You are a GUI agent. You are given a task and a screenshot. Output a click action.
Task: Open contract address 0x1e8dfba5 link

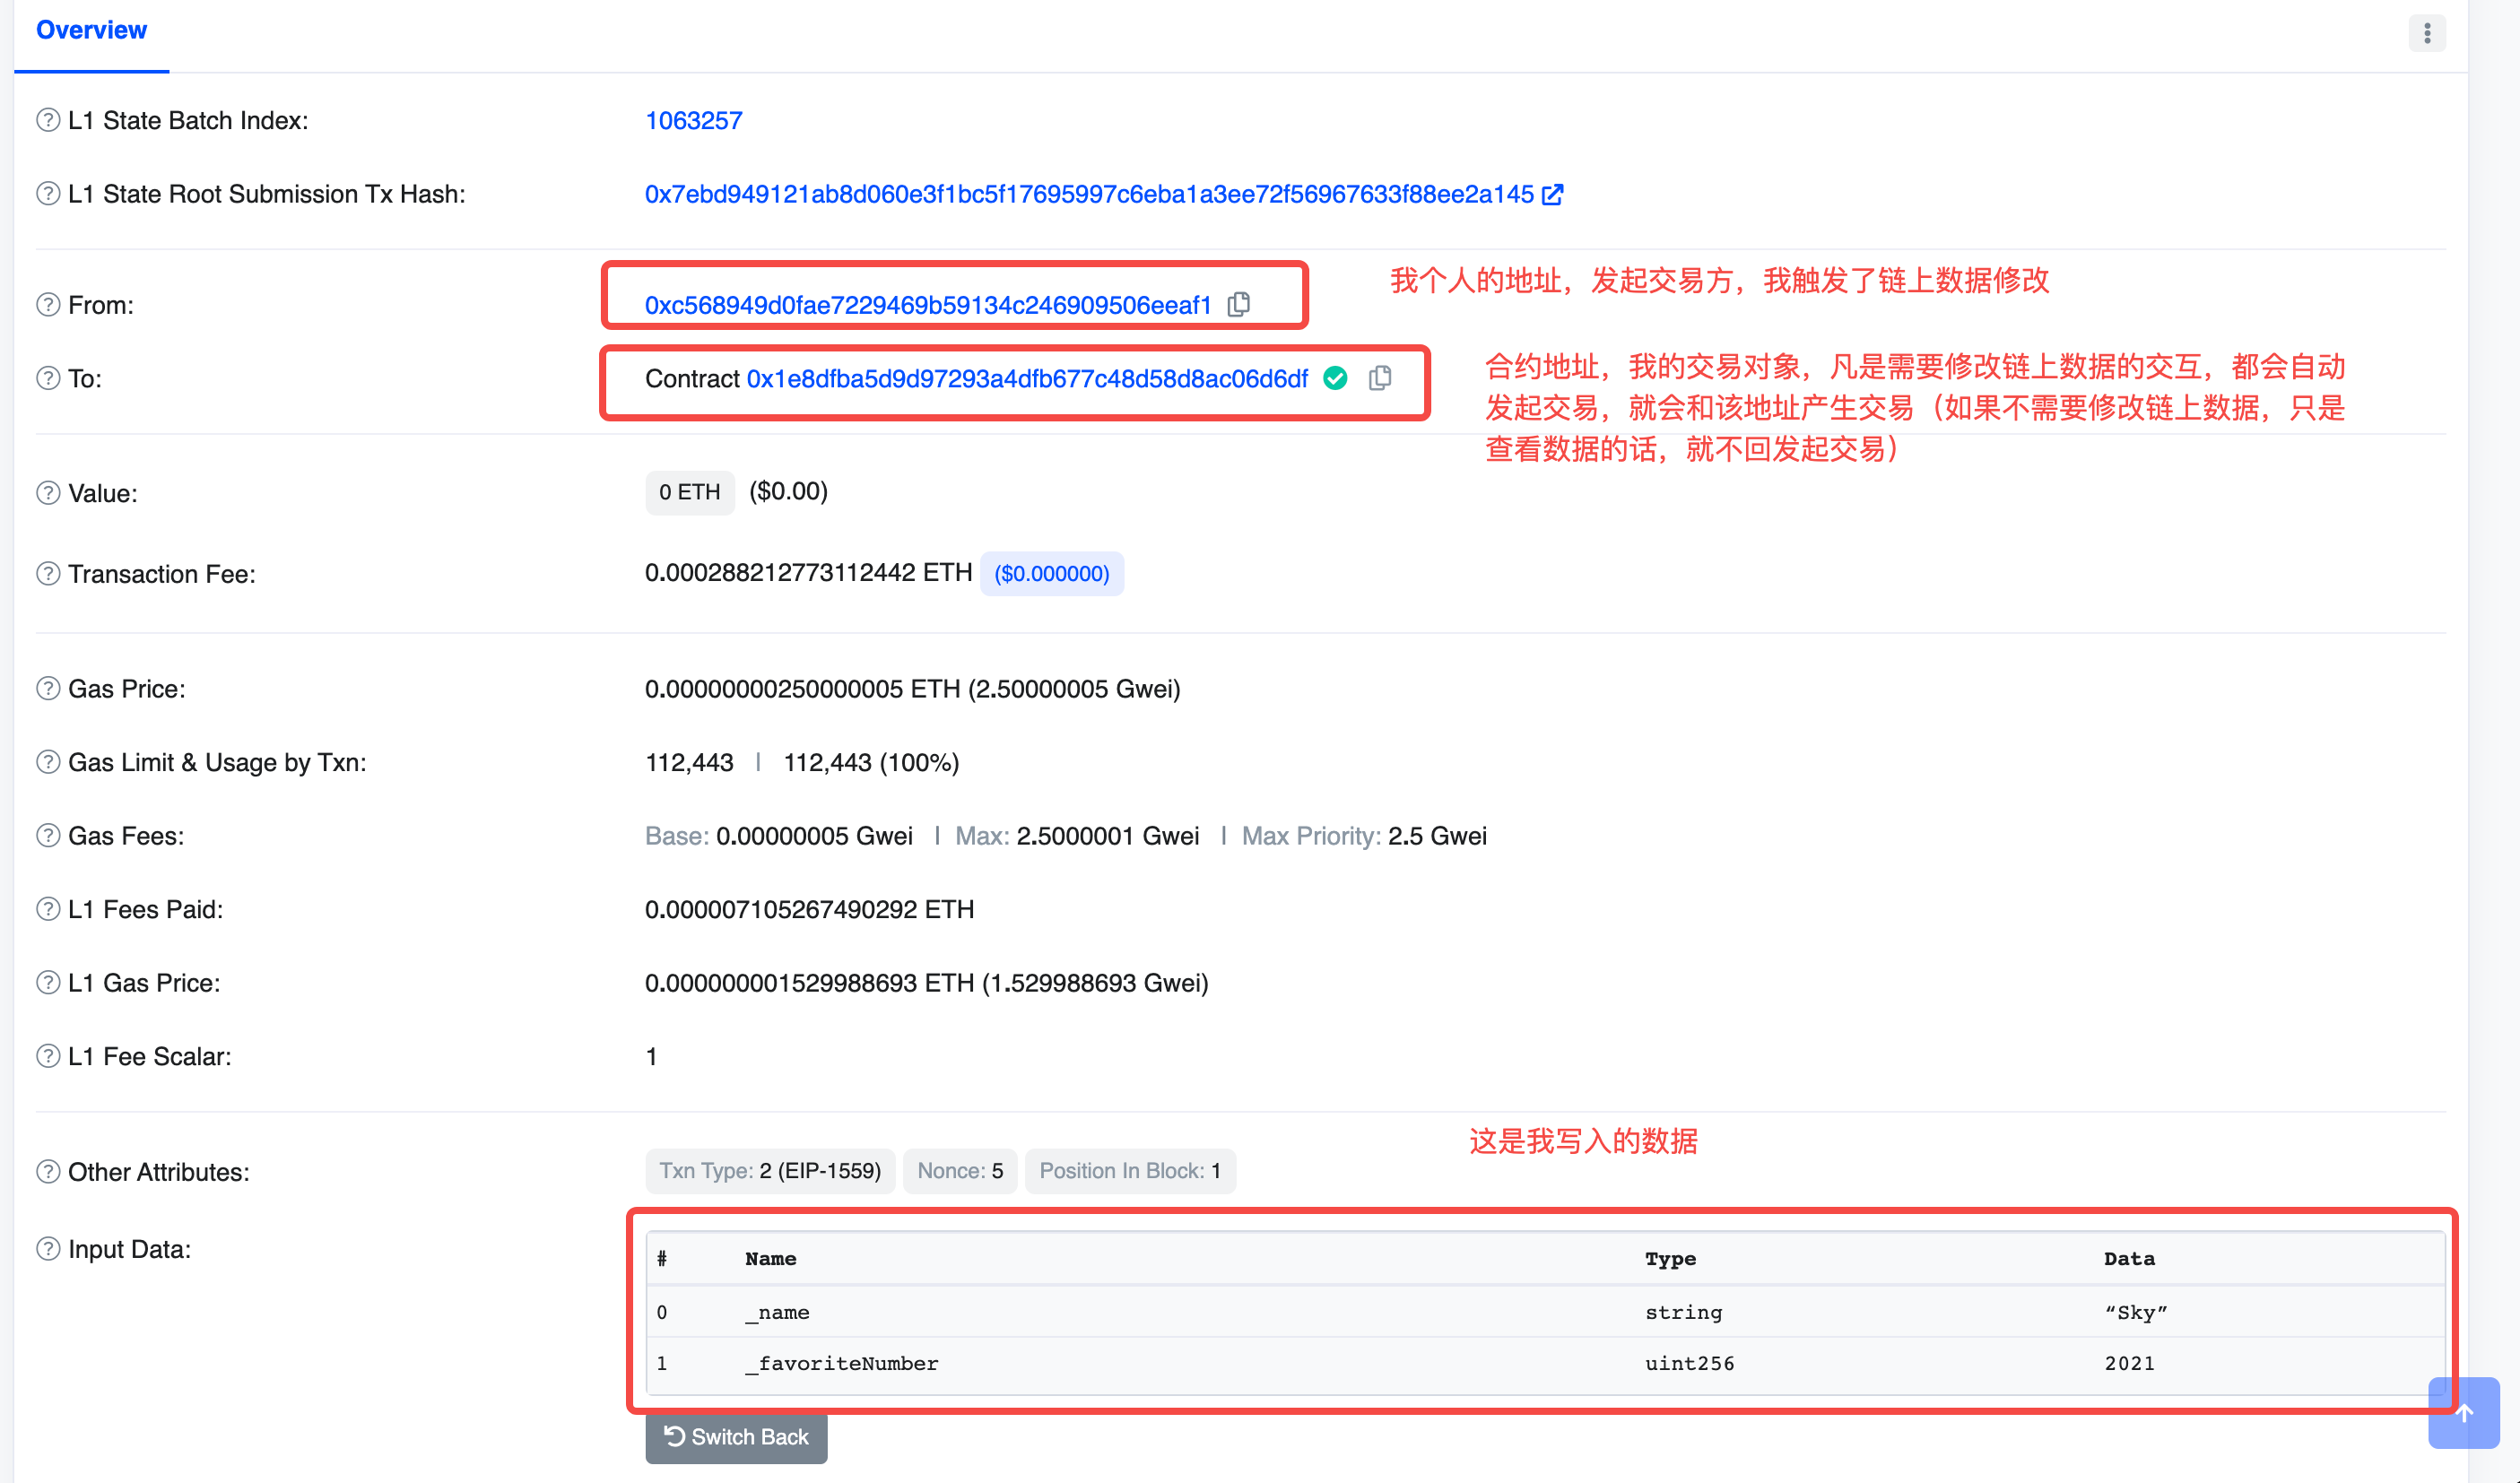click(x=1026, y=379)
